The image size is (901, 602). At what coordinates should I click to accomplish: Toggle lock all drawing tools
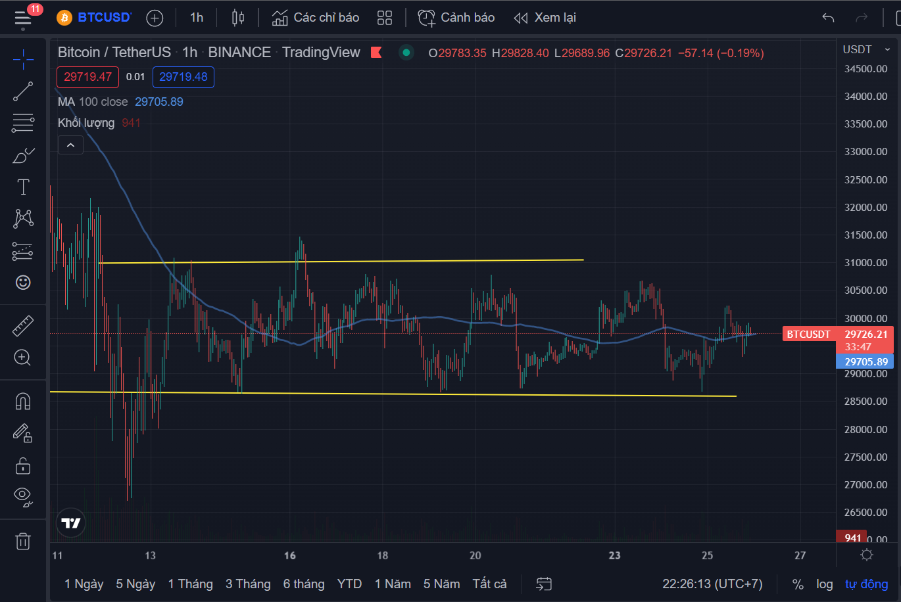coord(23,465)
